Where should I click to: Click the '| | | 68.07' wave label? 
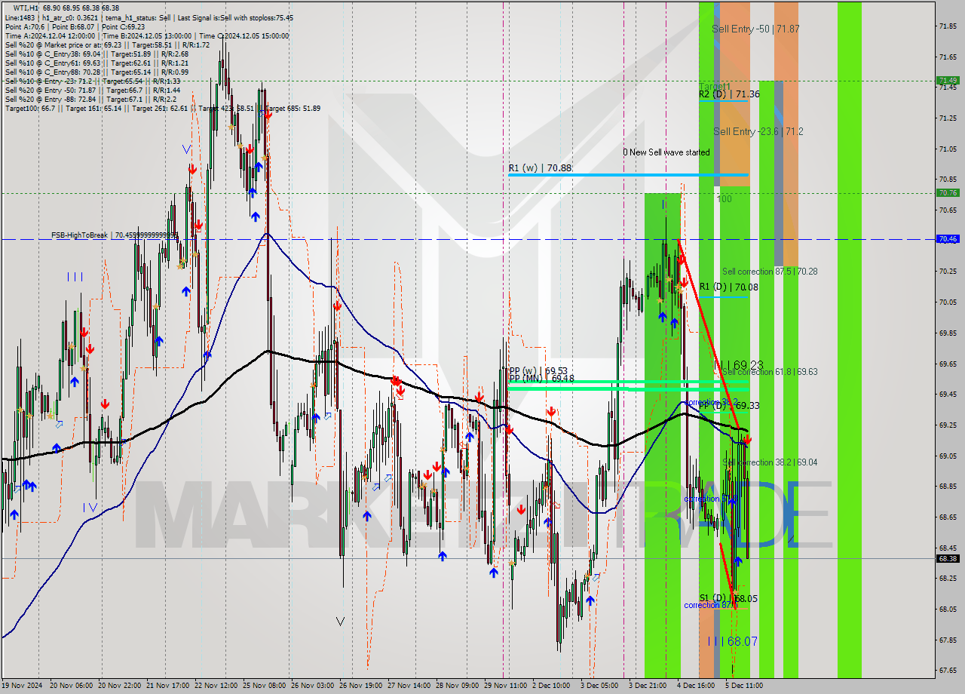pyautogui.click(x=733, y=641)
